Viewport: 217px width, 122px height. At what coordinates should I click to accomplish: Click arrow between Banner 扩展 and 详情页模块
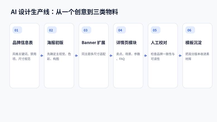point(111,56)
